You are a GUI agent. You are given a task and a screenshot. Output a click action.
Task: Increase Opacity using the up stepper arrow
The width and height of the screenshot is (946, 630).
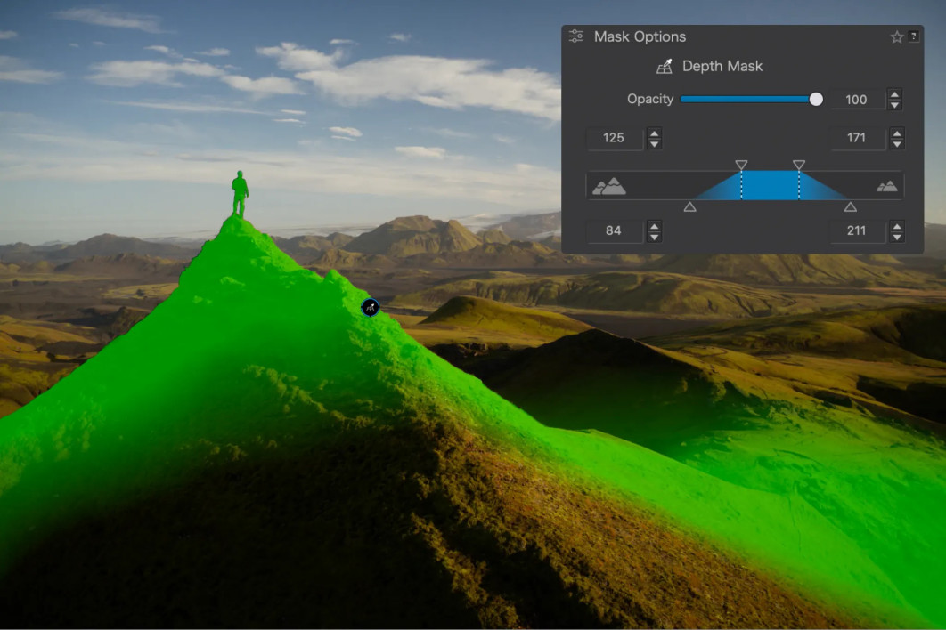coord(894,94)
